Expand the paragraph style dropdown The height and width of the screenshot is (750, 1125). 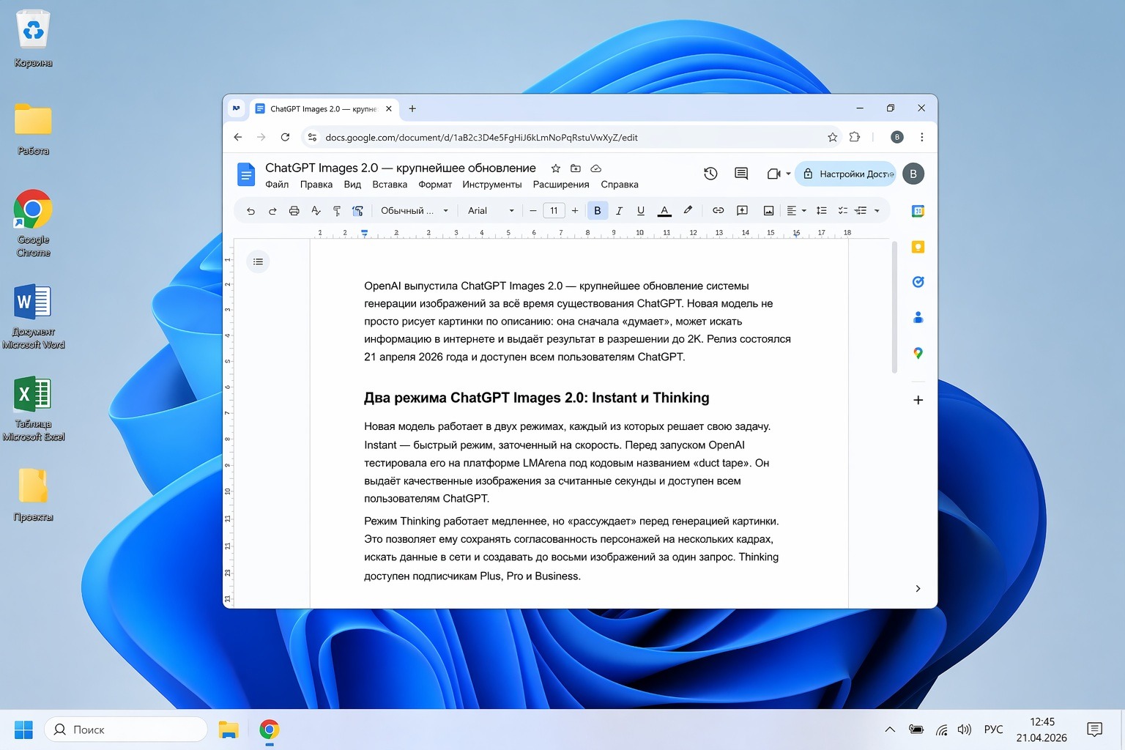point(414,211)
